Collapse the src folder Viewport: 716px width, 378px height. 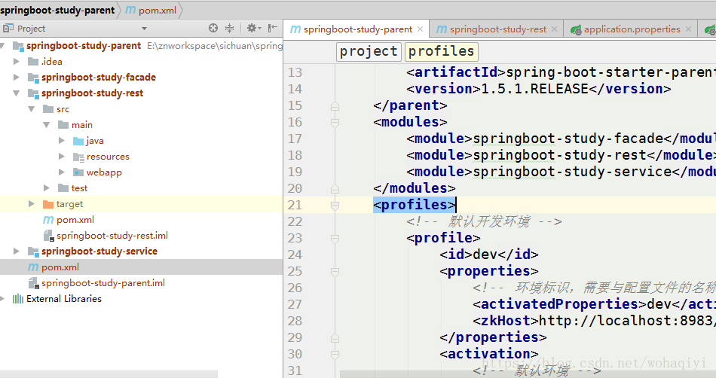pyautogui.click(x=32, y=109)
